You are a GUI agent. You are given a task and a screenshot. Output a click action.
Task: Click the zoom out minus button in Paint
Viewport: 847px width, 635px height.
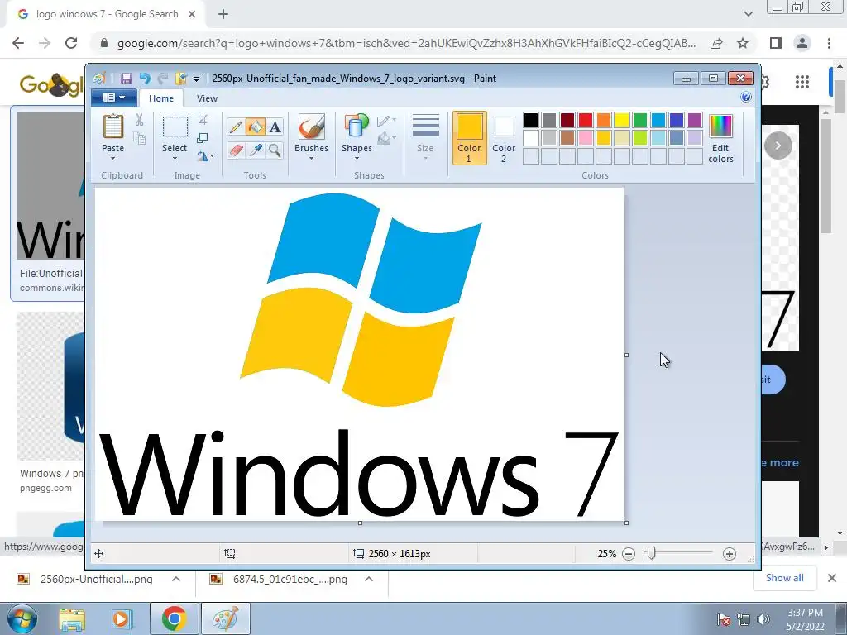click(629, 554)
